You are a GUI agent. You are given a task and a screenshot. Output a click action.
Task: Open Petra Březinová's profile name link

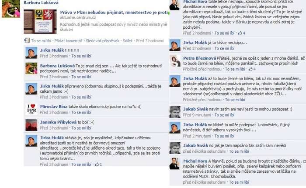(x=199, y=58)
